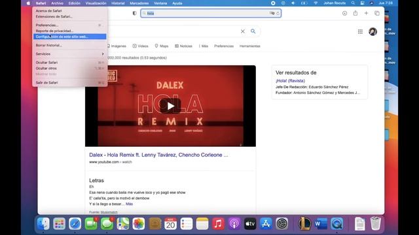Expand the Más search filter
The image size is (419, 235).
click(x=204, y=46)
